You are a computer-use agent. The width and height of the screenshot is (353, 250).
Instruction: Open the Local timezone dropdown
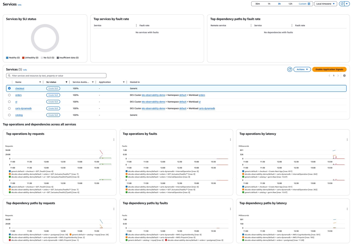click(x=326, y=4)
